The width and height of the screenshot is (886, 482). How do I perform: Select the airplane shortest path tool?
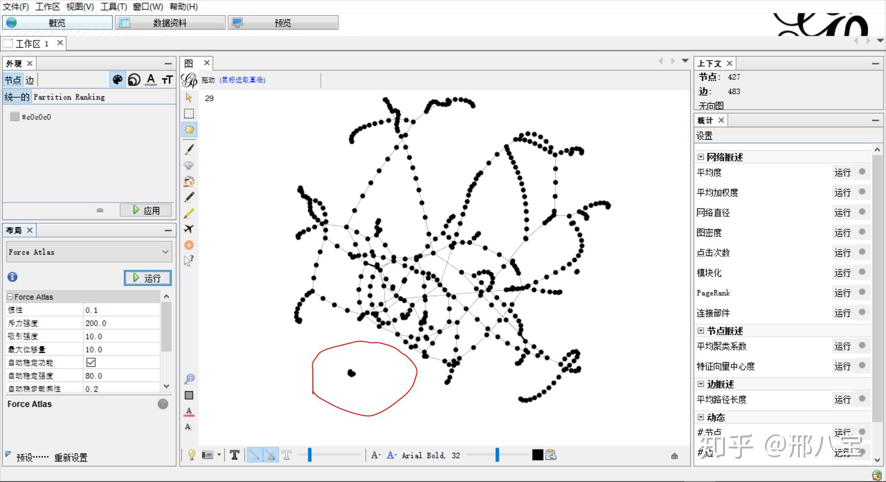(x=189, y=229)
